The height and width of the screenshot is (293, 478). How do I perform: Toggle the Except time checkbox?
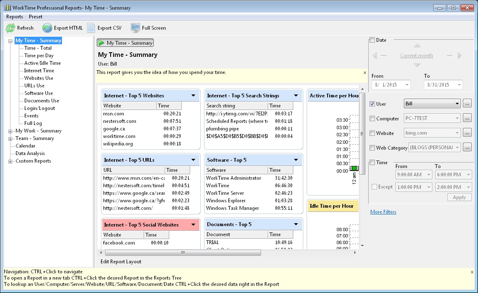375,187
